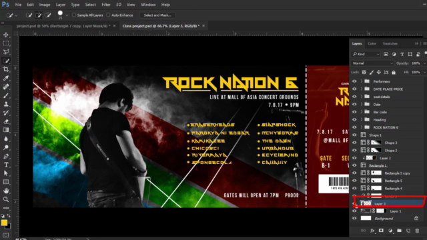
Task: Select the Dodge tool
Action: [6, 147]
